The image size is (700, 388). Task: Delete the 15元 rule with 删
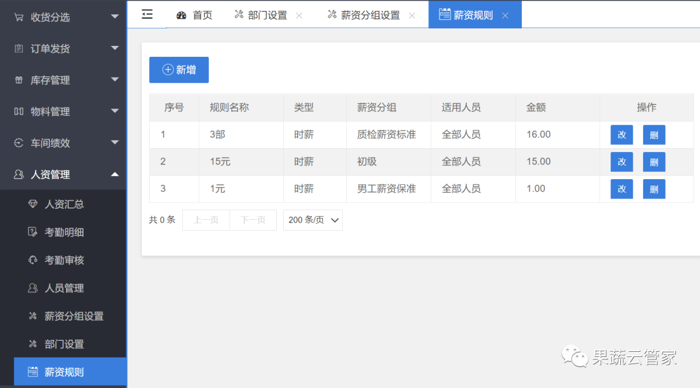click(654, 162)
